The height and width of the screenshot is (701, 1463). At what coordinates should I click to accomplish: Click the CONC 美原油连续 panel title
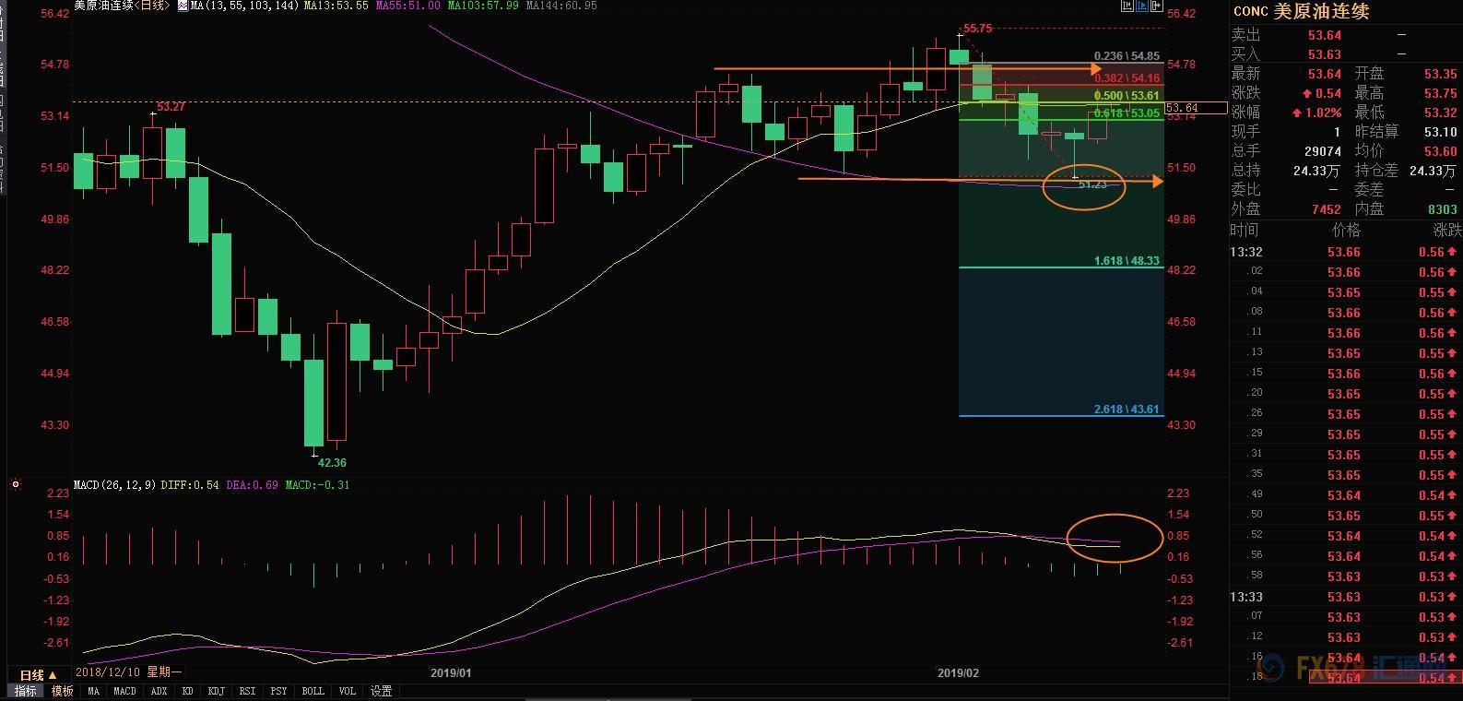click(1301, 12)
